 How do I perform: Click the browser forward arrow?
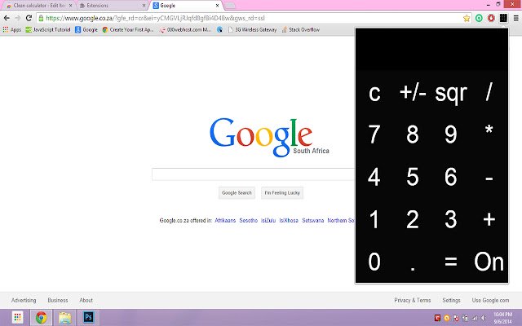[x=18, y=18]
